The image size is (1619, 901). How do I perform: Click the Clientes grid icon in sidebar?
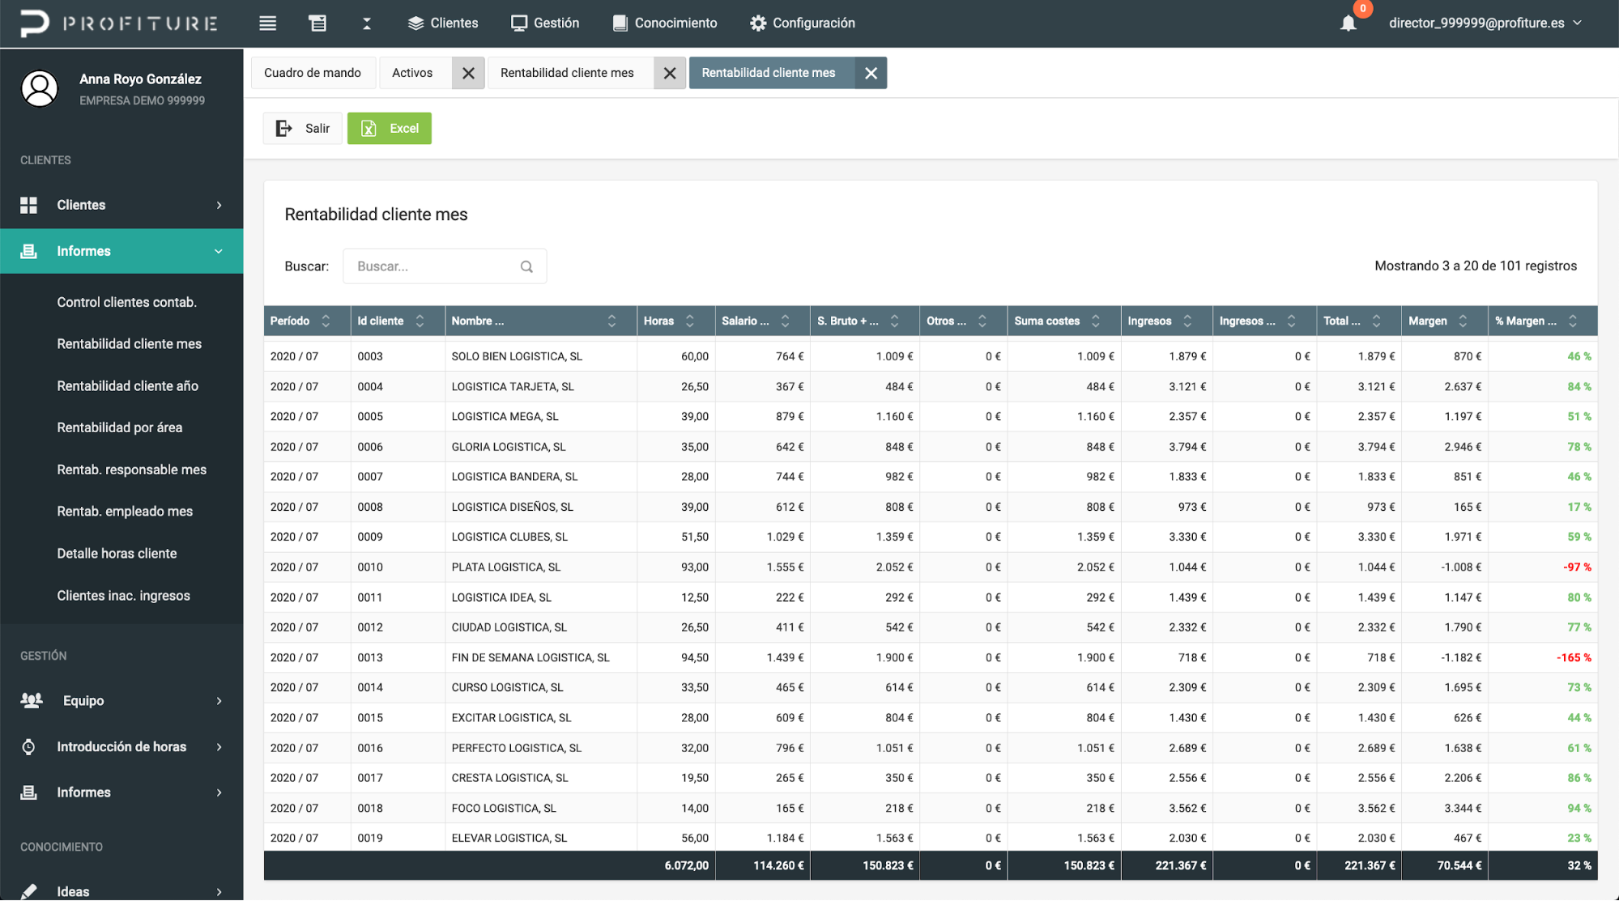pyautogui.click(x=28, y=205)
